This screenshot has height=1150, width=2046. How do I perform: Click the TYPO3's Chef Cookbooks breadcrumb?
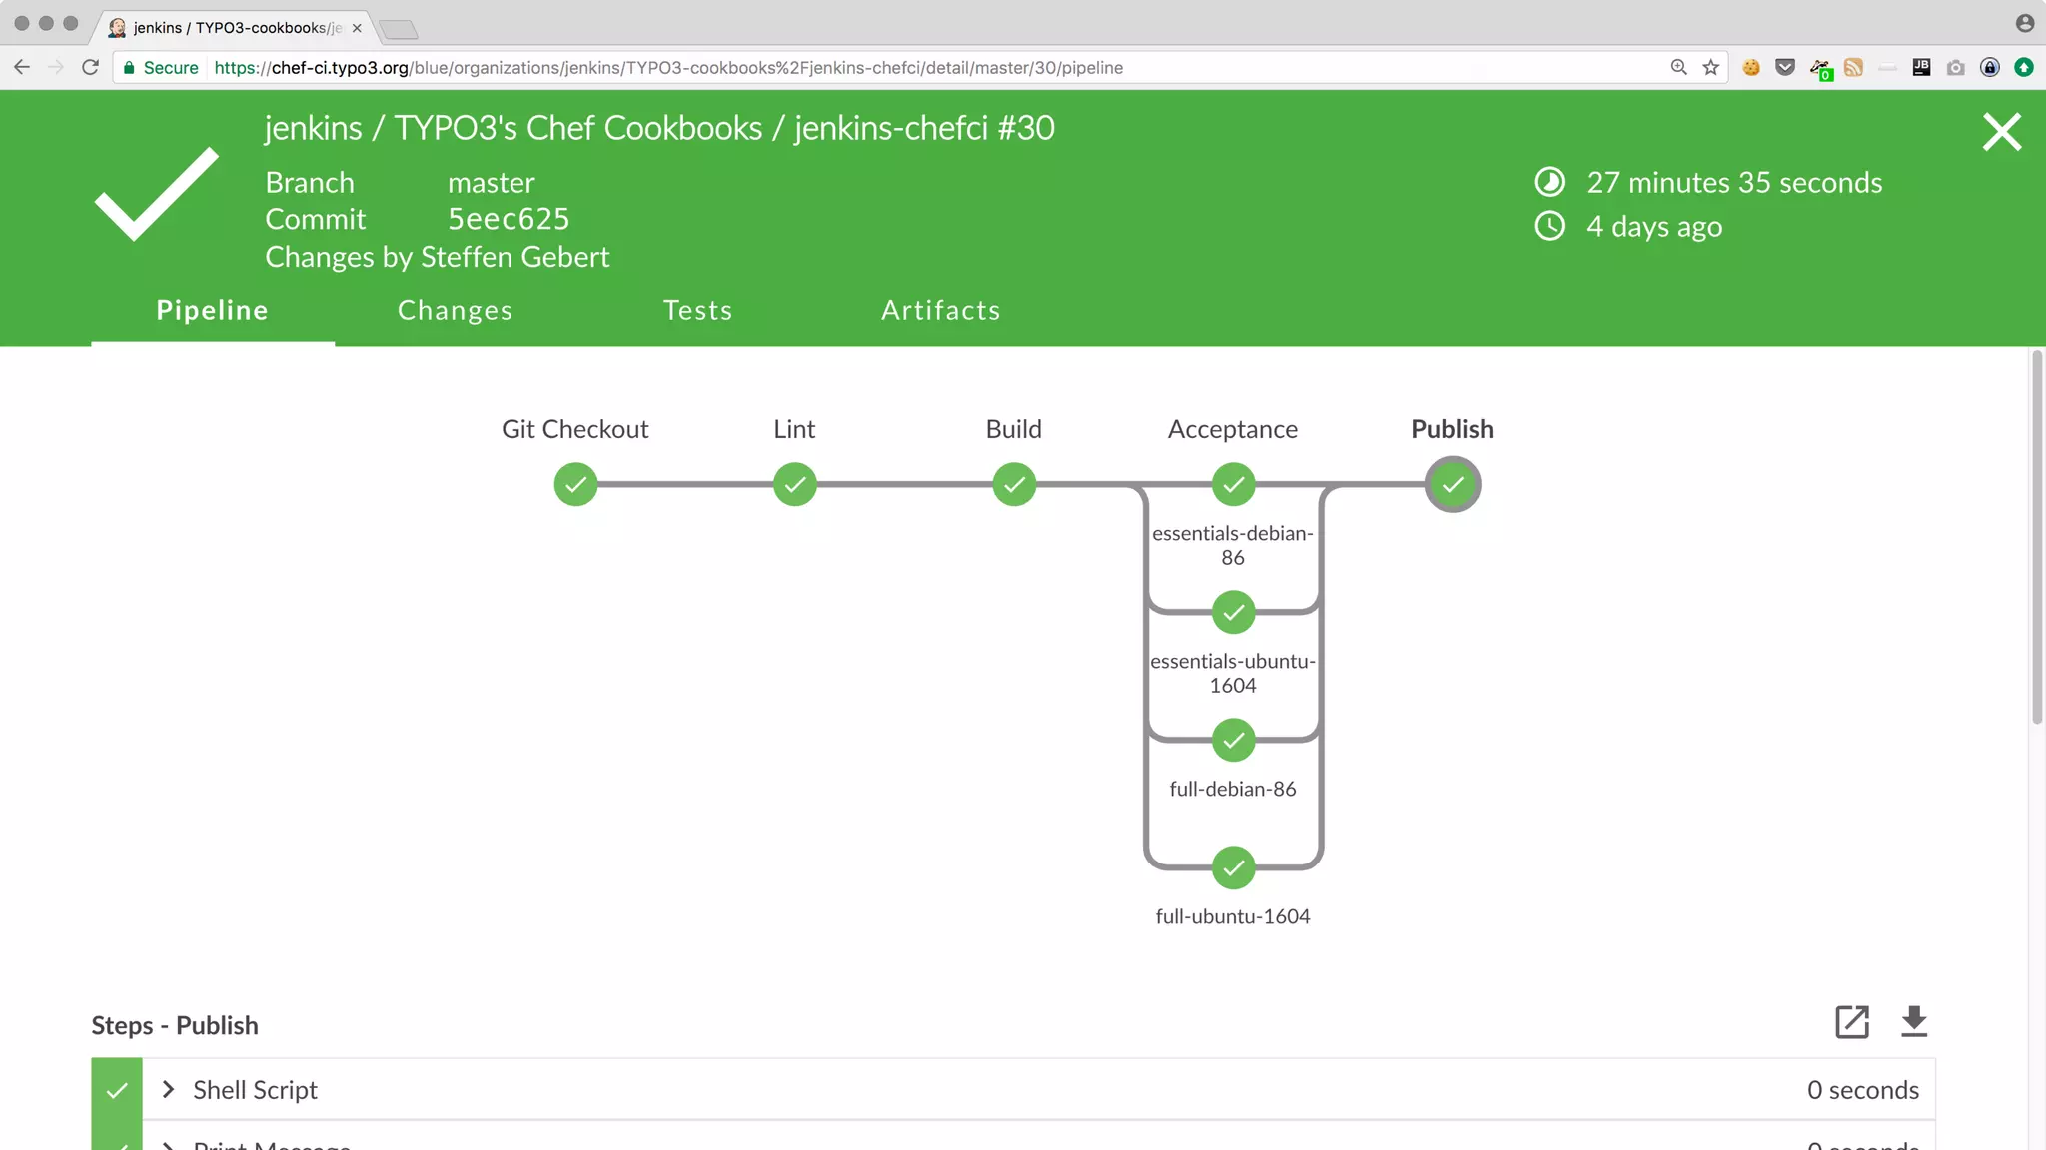[577, 128]
